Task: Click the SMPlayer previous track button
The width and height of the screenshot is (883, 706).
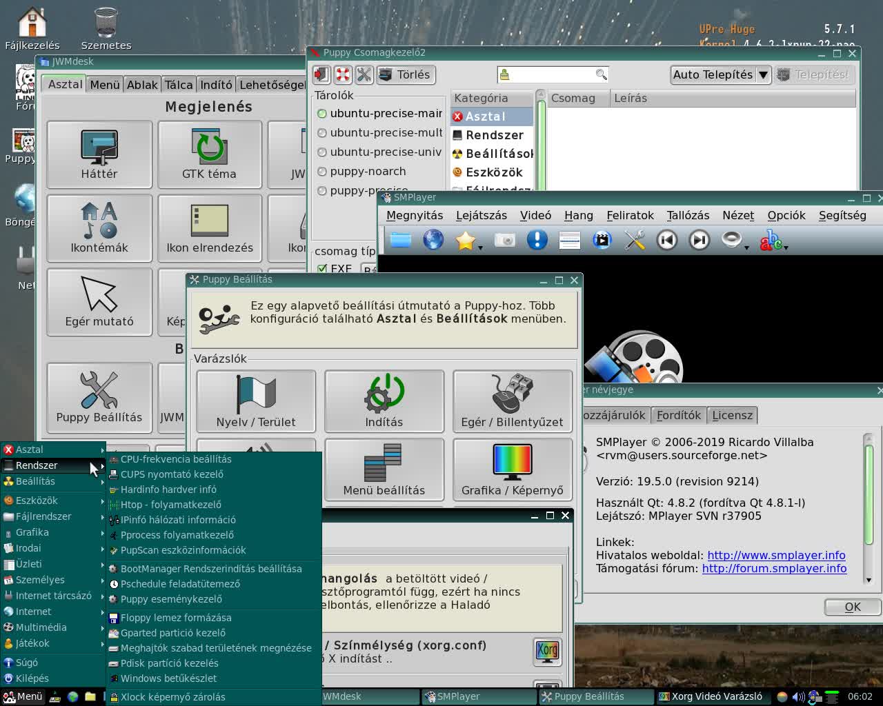Action: click(x=666, y=240)
